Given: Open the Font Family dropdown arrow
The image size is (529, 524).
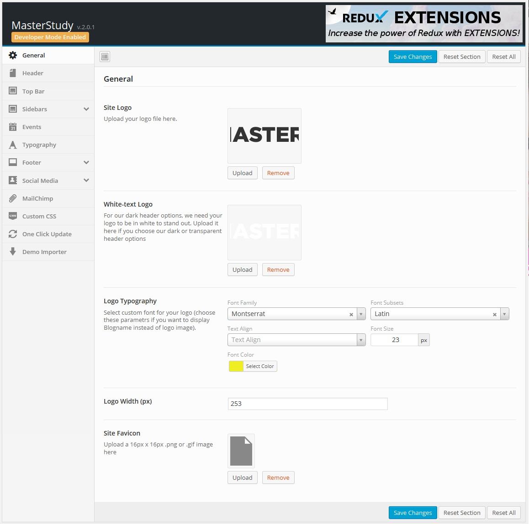Looking at the screenshot, I should pos(361,314).
